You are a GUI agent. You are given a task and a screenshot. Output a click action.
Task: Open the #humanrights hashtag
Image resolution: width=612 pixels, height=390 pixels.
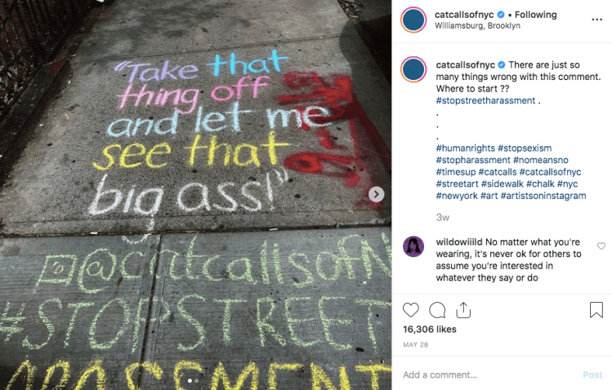tap(465, 148)
